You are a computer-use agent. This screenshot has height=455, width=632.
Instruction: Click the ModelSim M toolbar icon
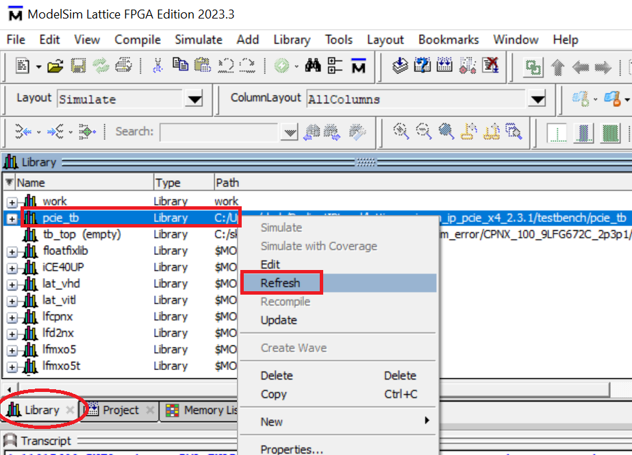coord(358,66)
